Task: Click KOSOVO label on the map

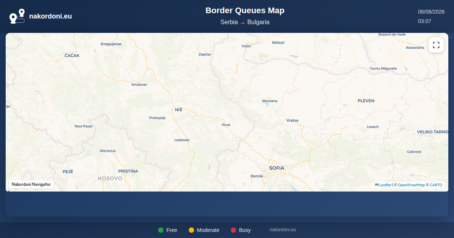Action: pos(110,178)
